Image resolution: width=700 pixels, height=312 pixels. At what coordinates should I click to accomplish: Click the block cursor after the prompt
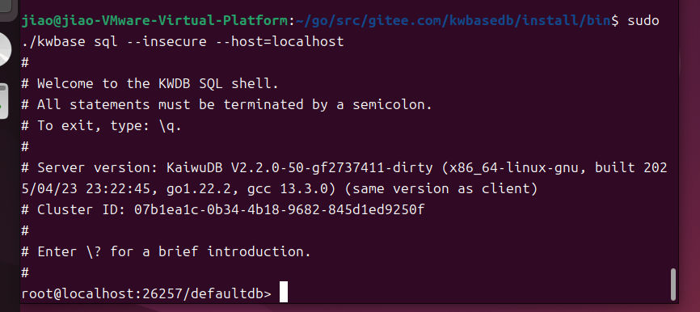click(x=284, y=292)
